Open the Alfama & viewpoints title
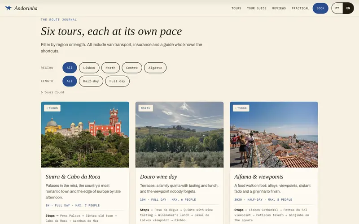The image size is (359, 224). click(259, 177)
